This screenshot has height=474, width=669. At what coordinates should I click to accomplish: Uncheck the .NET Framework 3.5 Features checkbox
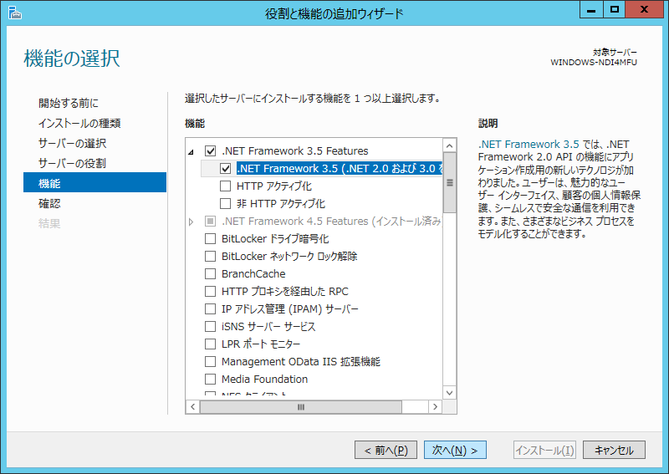[211, 151]
